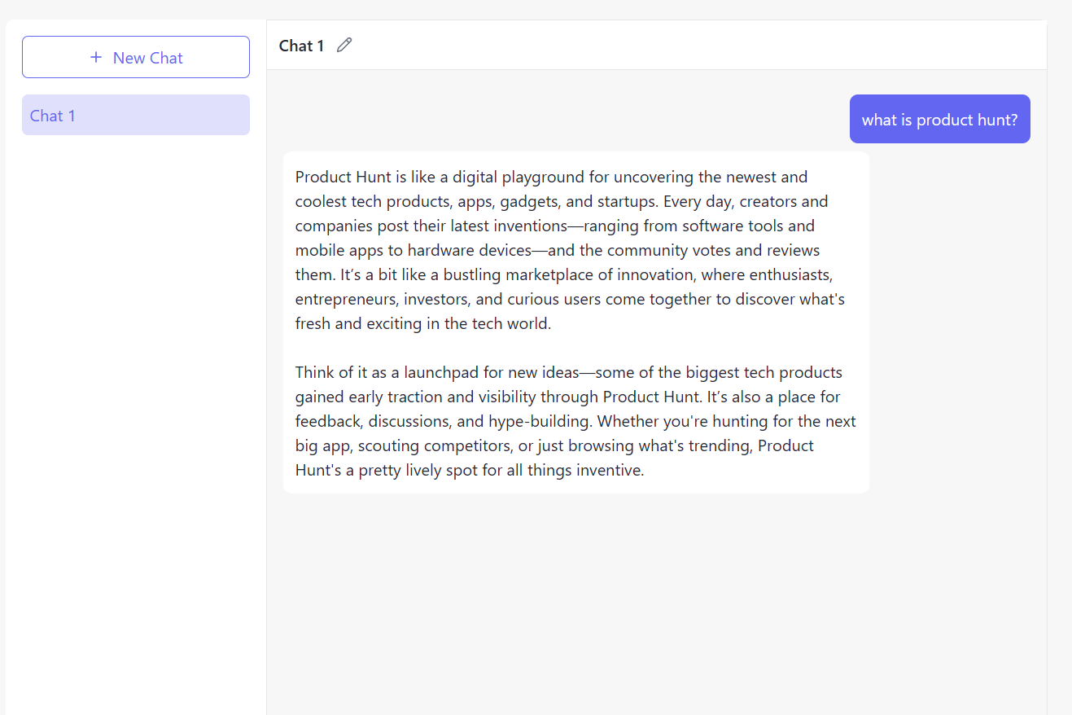Click the pencil icon beside Chat 1 title
This screenshot has width=1072, height=715.
[344, 46]
